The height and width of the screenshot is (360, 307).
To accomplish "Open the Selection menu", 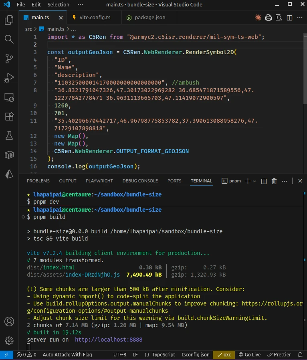I will (58, 4).
